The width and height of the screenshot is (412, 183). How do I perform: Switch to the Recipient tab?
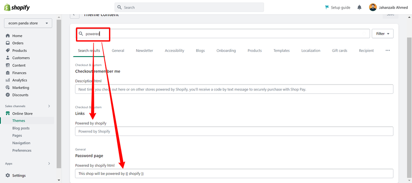click(366, 51)
